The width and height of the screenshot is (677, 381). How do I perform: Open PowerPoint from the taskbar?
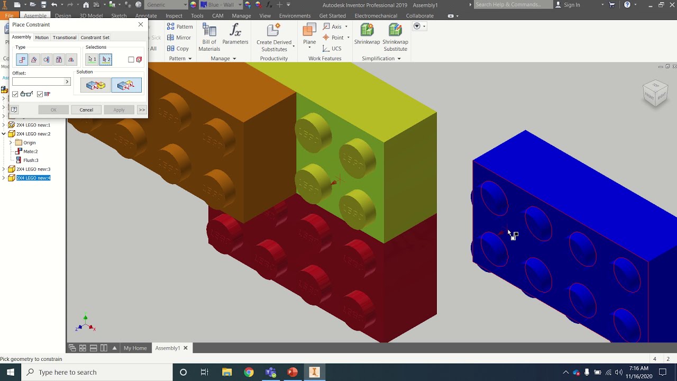point(292,373)
